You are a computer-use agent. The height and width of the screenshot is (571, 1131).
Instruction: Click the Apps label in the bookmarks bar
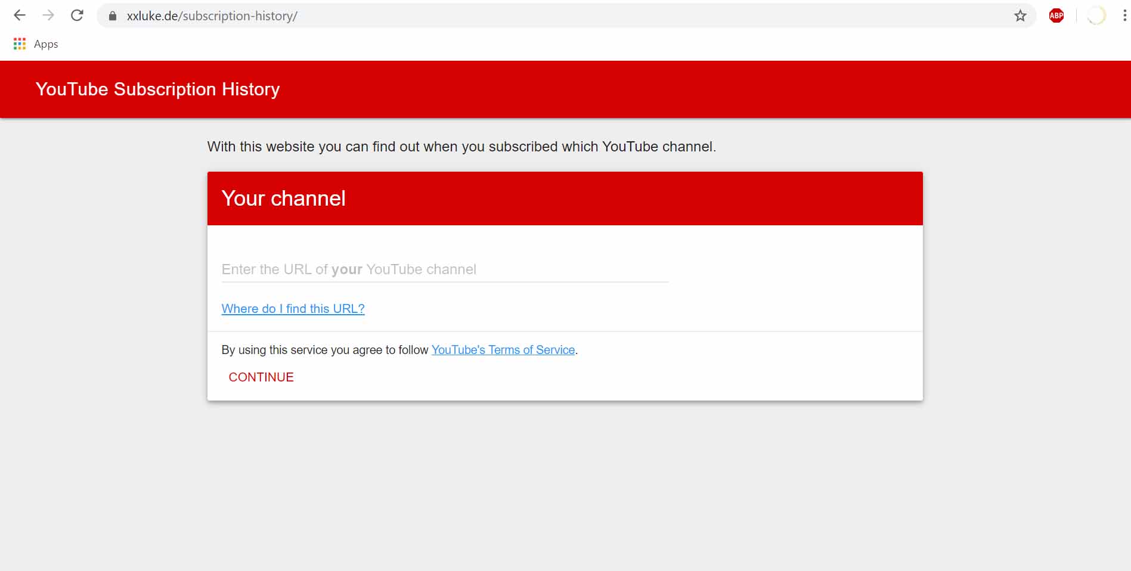46,44
